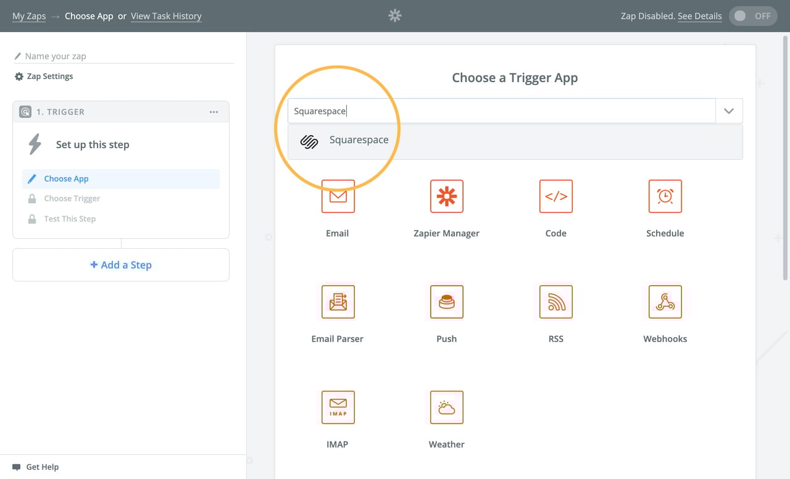Select Squarespace from the search results

click(x=359, y=140)
